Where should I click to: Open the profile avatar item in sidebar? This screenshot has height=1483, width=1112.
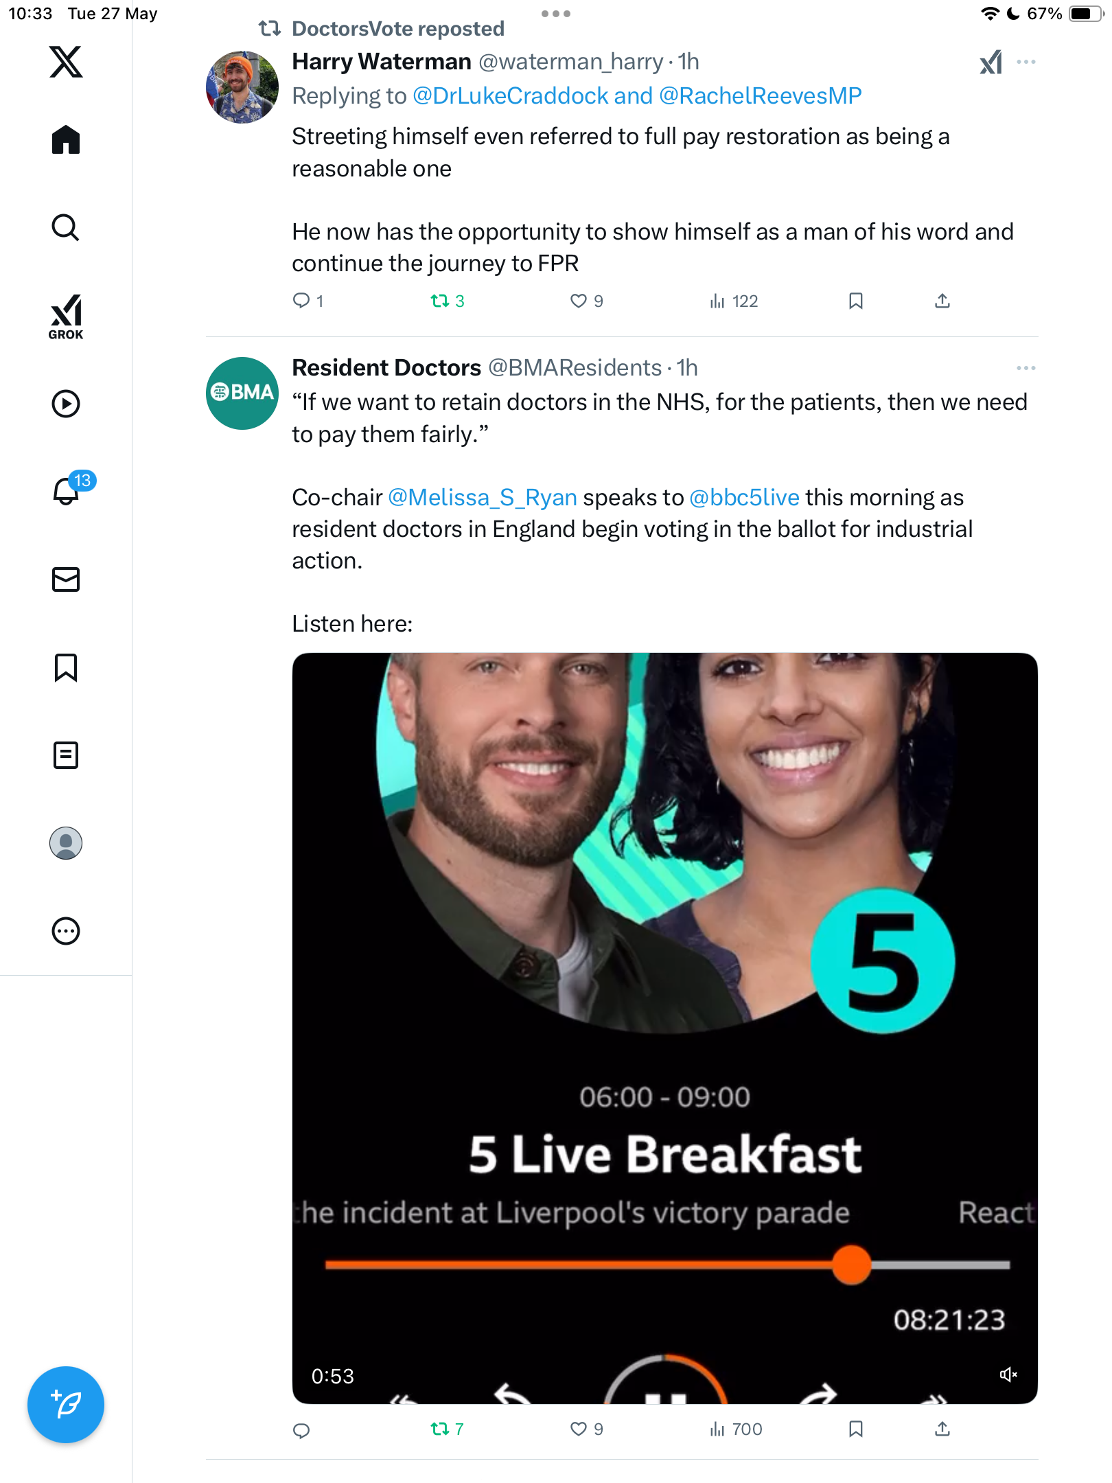click(x=66, y=843)
